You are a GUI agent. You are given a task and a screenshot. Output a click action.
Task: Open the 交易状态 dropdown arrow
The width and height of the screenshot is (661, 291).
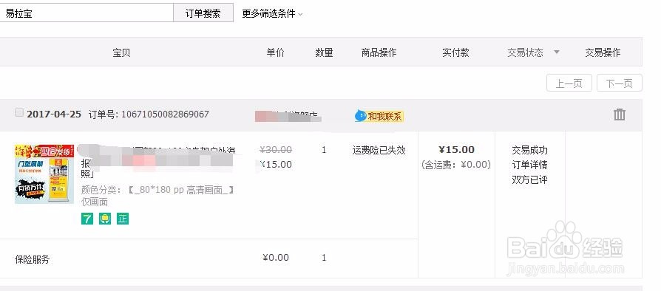(x=557, y=52)
